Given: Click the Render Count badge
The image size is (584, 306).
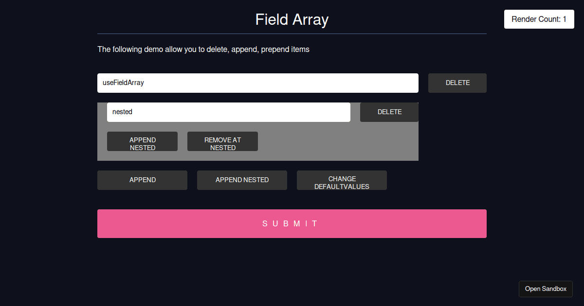Looking at the screenshot, I should (x=539, y=19).
